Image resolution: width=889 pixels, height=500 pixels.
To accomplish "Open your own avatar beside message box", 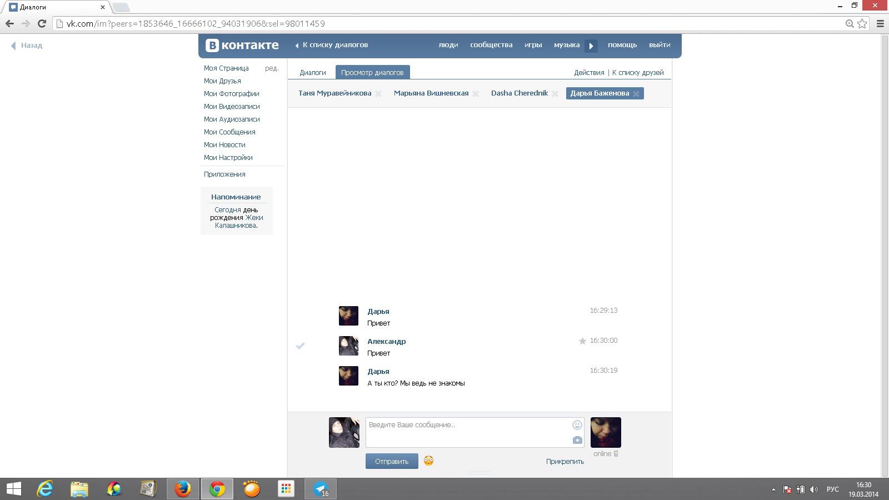I will tap(344, 432).
